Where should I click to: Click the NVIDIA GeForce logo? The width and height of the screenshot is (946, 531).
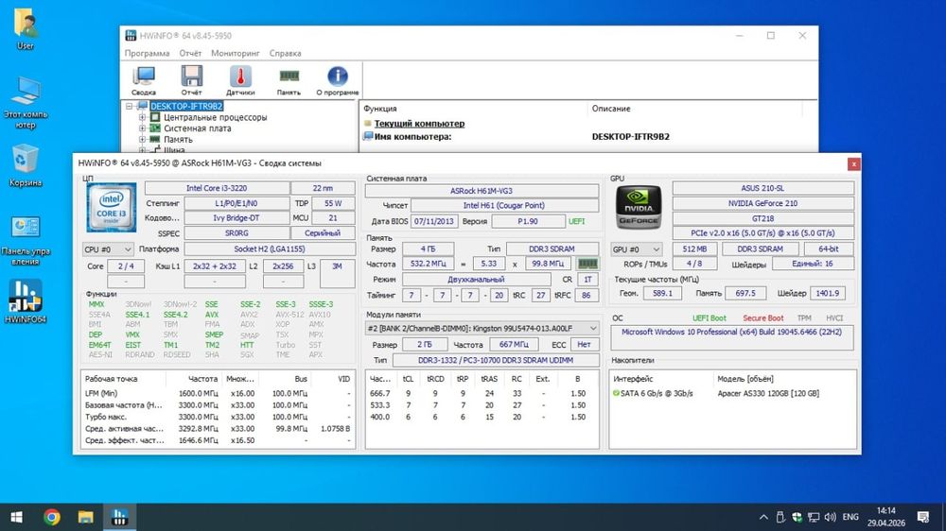pos(637,205)
